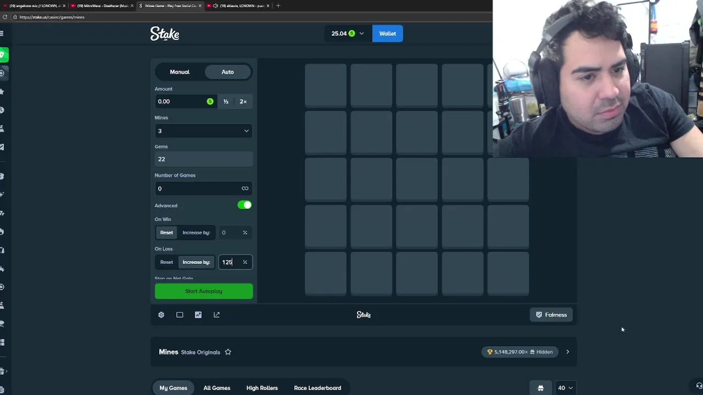Click the percent icon in On Loss field

[245, 262]
